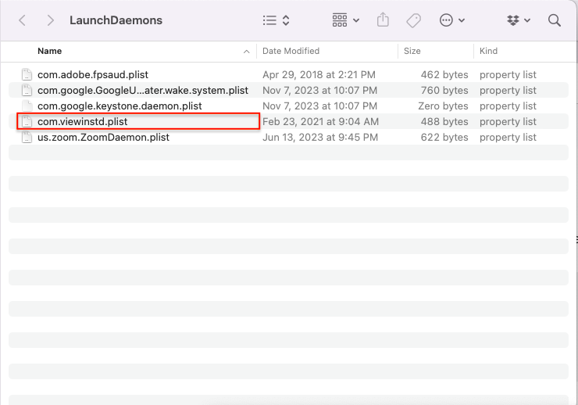Toggle the Name sort direction arrow
578x405 pixels.
point(246,52)
